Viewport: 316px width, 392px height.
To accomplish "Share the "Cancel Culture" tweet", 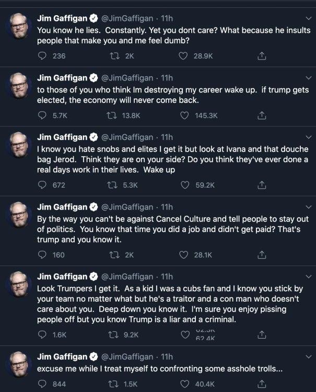I will 262,255.
